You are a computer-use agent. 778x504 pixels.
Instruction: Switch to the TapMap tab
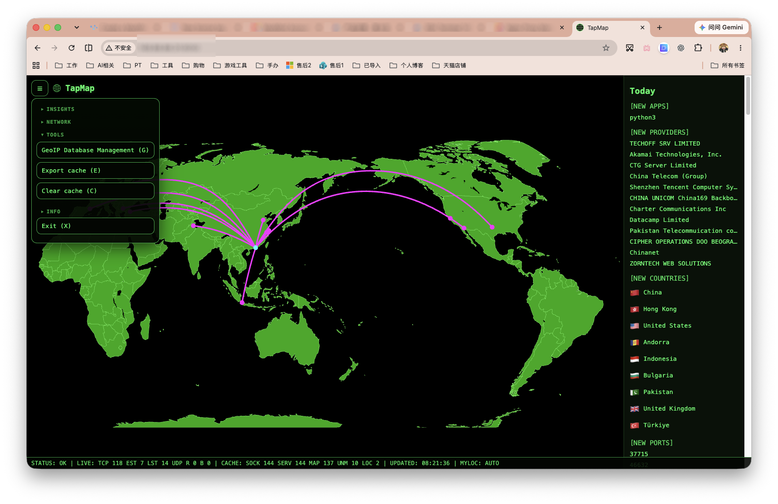611,27
